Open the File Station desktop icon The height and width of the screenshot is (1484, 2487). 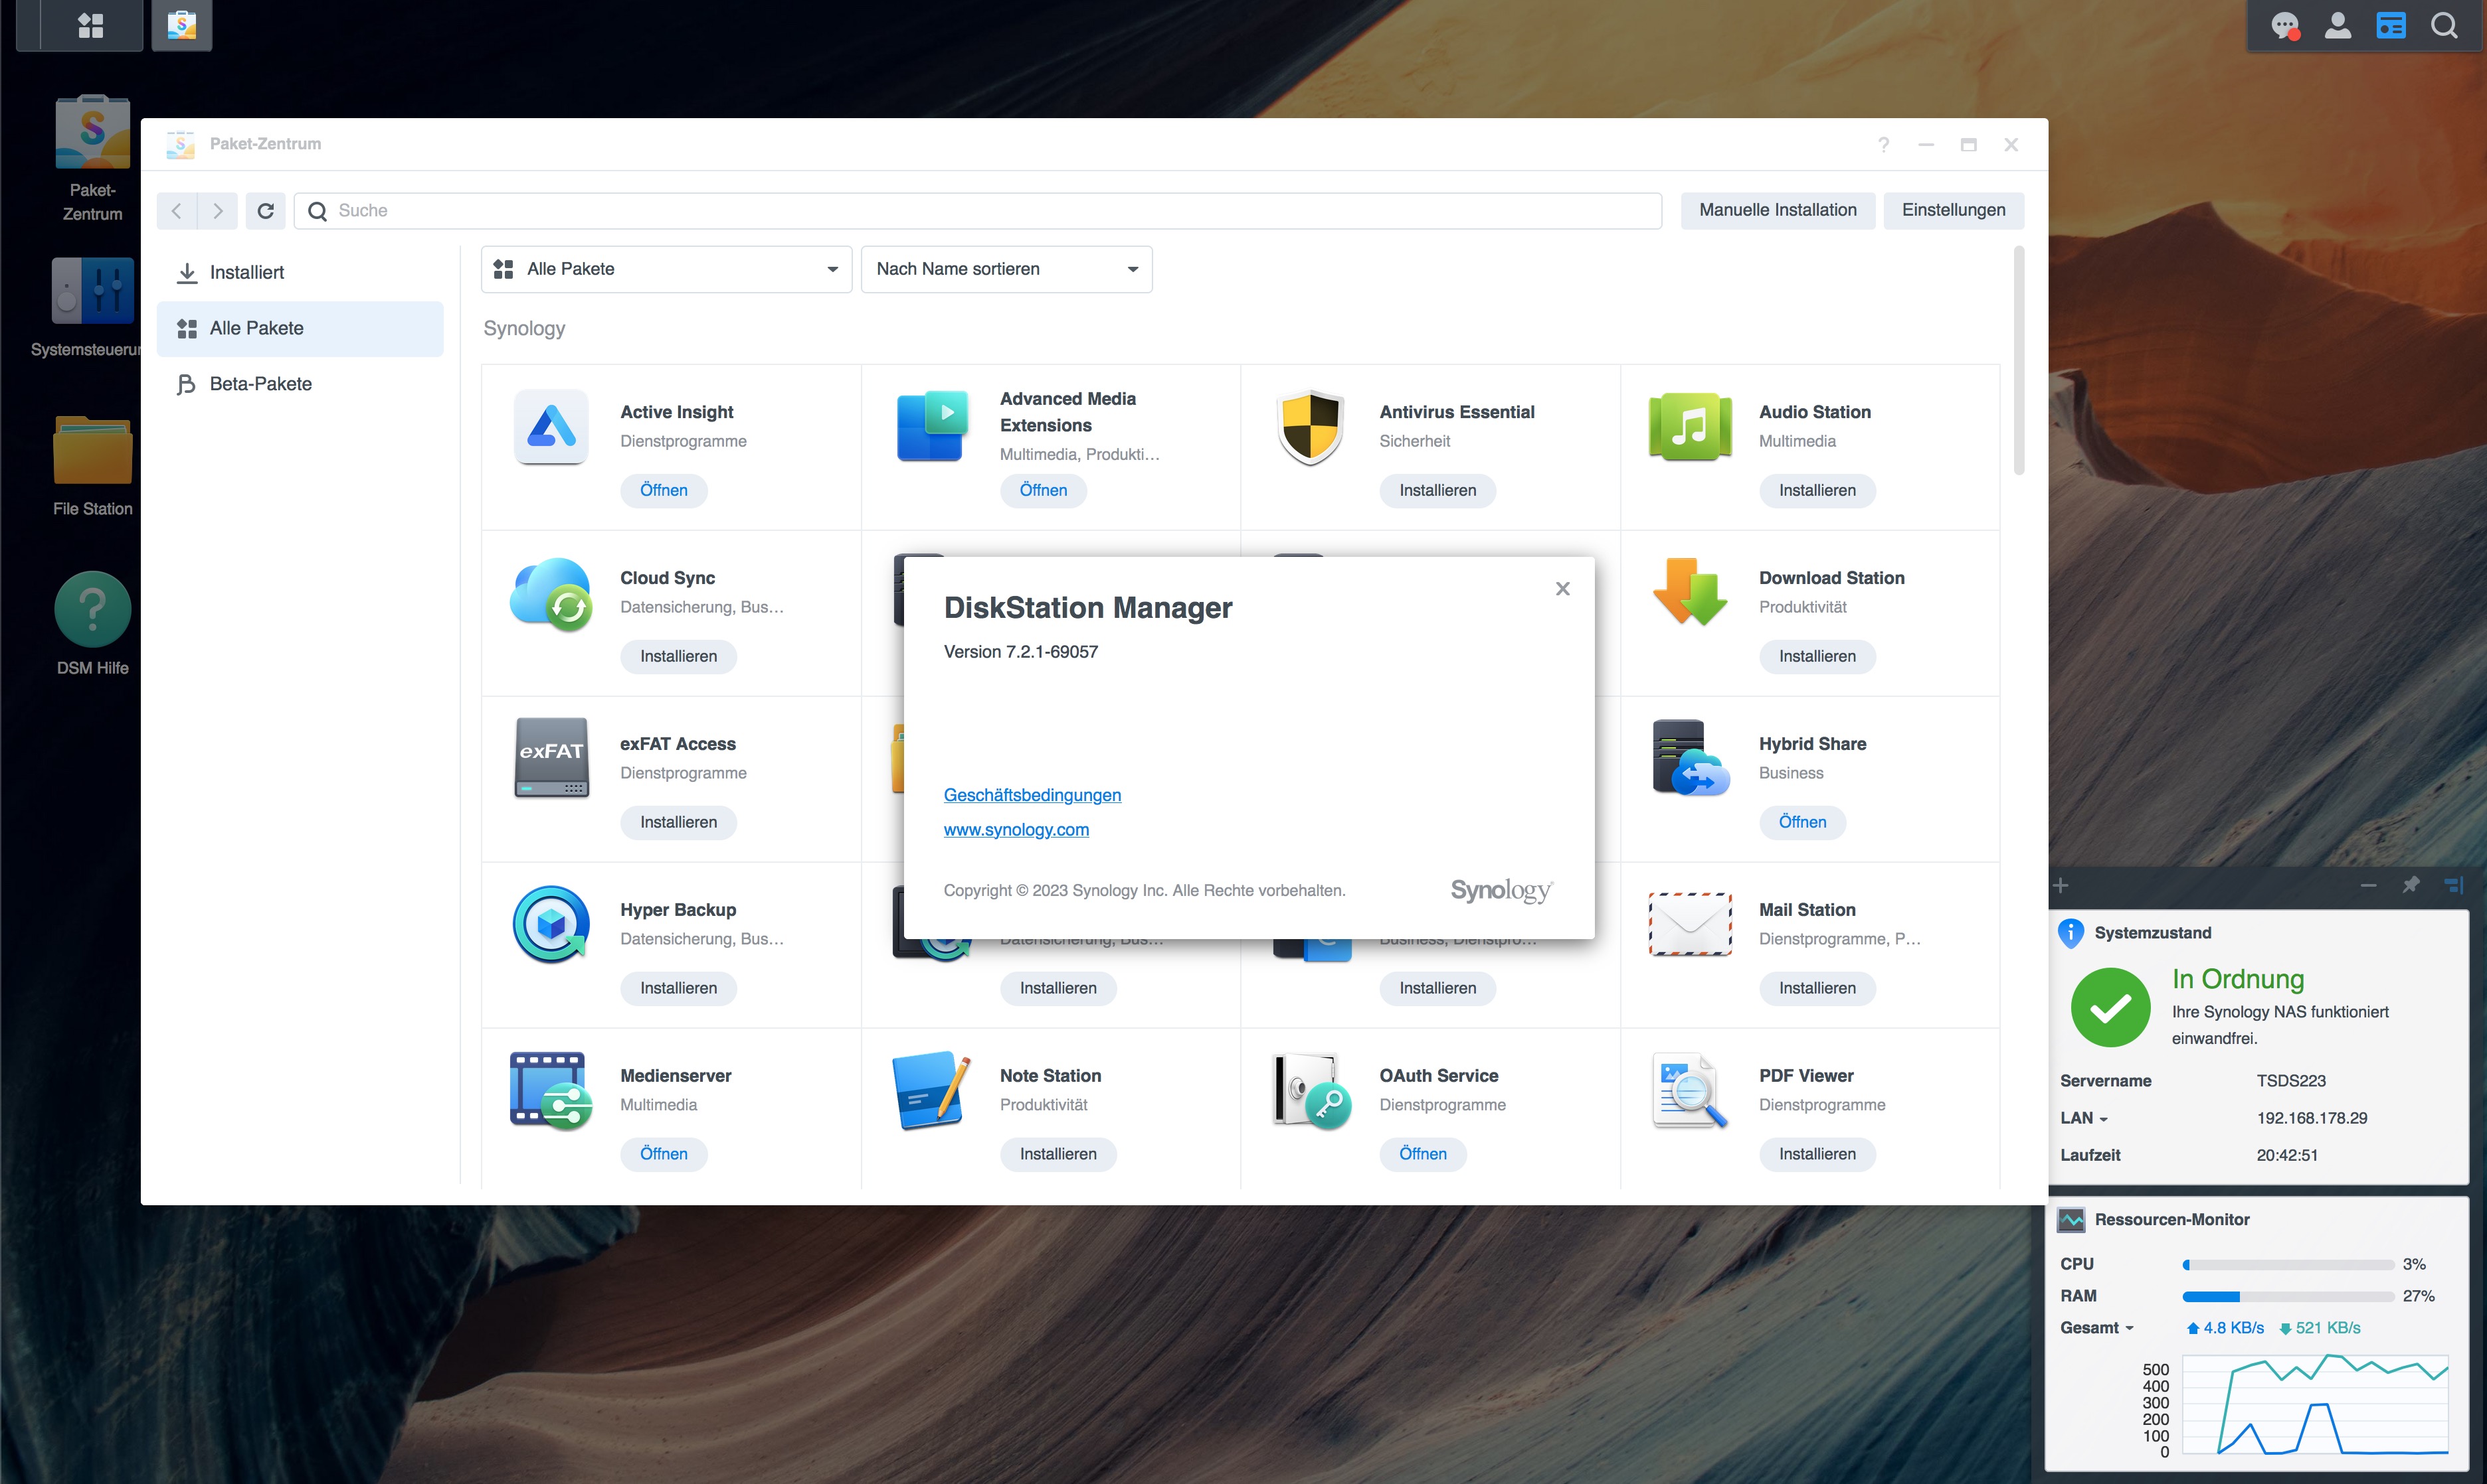[x=92, y=452]
